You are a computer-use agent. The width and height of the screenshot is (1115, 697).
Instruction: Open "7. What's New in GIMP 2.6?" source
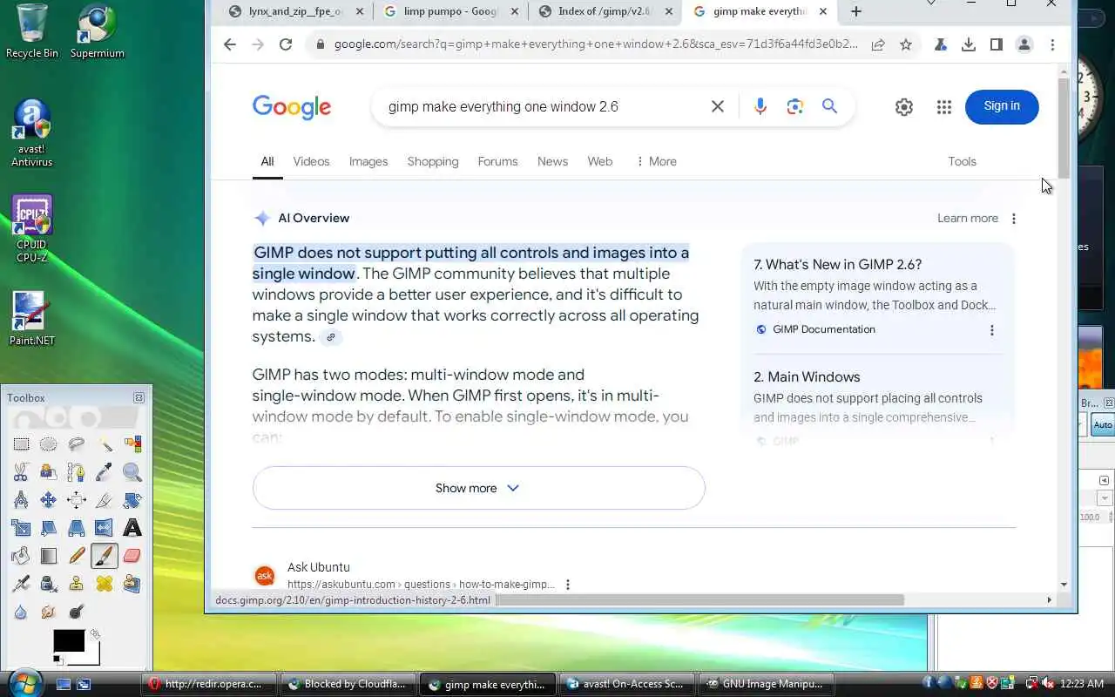[x=837, y=264]
